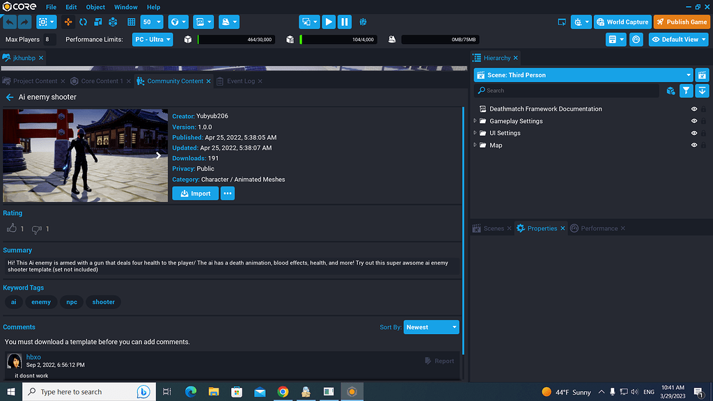Viewport: 713px width, 401px height.
Task: Click the thumbs down rating icon
Action: [36, 230]
